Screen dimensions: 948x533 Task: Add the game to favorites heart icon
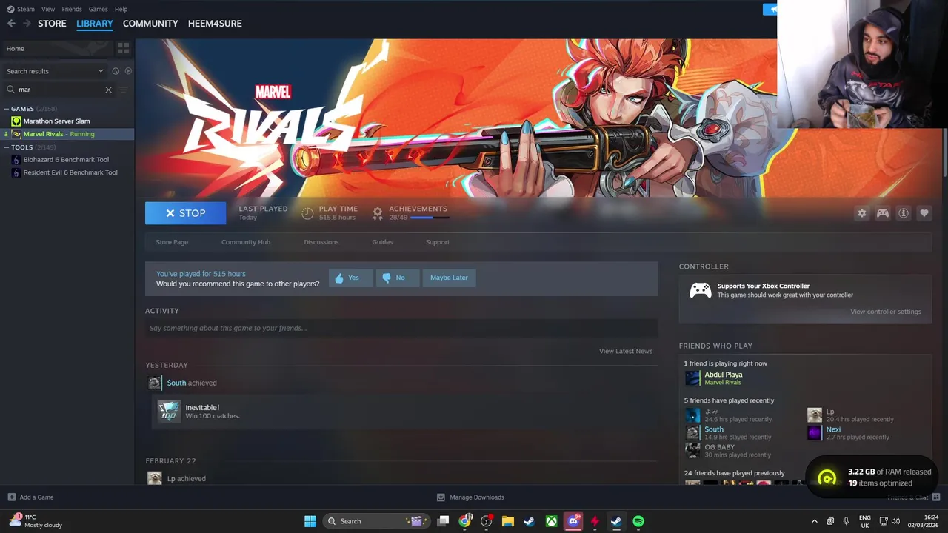tap(924, 213)
